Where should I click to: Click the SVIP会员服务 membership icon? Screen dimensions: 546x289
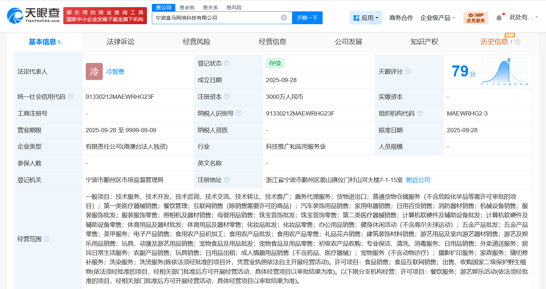[476, 17]
